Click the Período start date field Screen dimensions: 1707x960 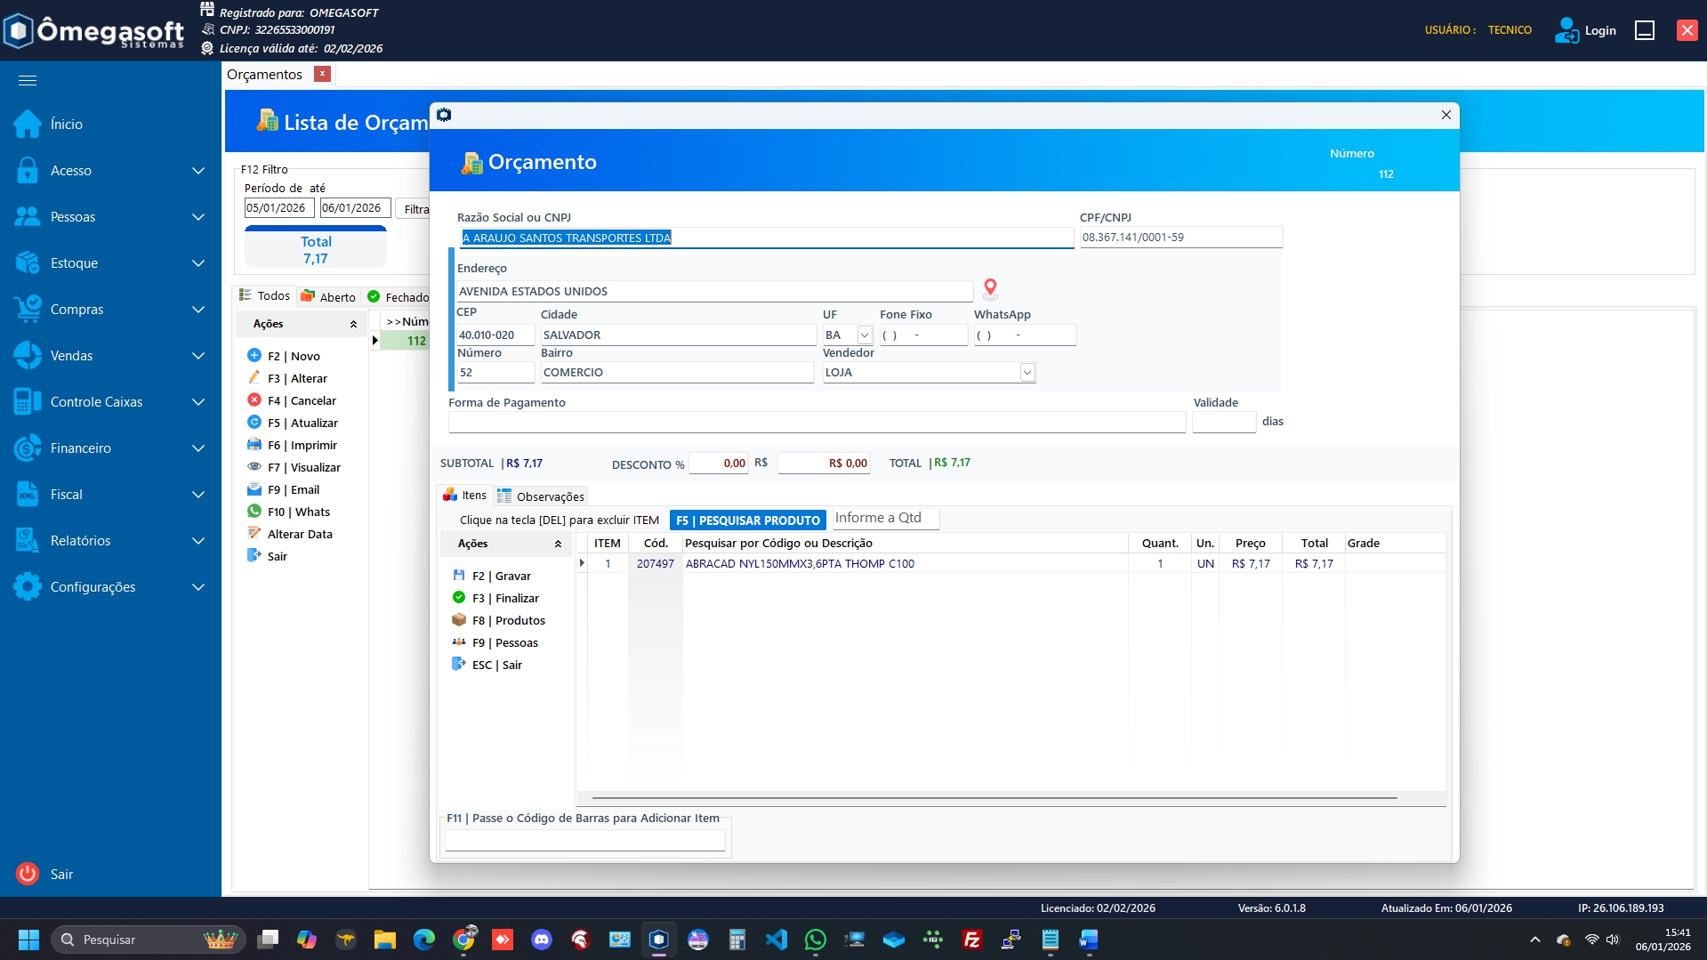279,208
